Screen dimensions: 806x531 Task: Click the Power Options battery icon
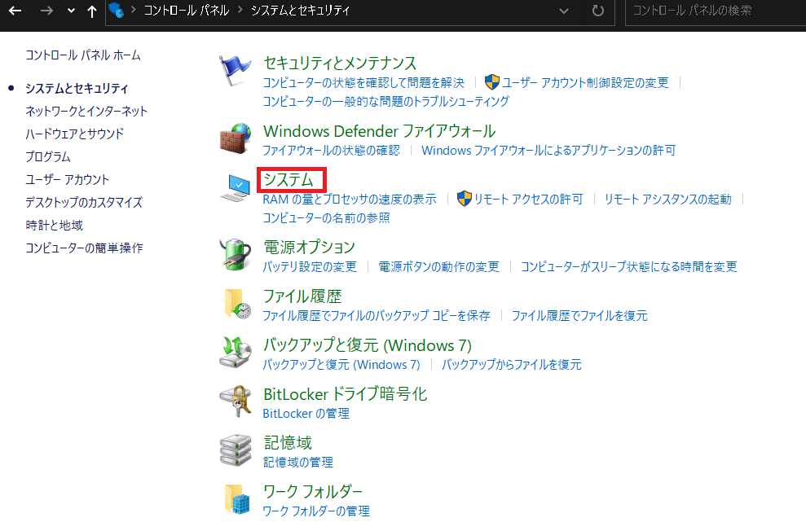[x=236, y=255]
